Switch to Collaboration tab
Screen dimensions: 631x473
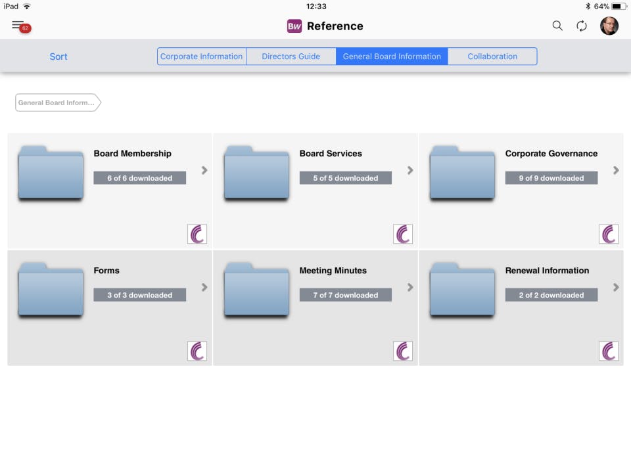(492, 56)
